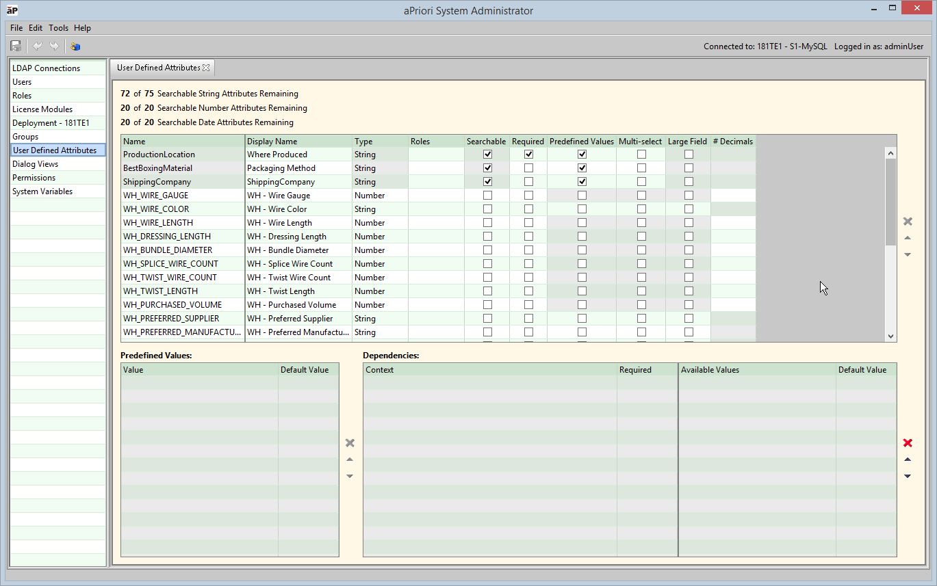Select User Defined Attributes in the sidebar list
The image size is (937, 586).
click(x=58, y=150)
